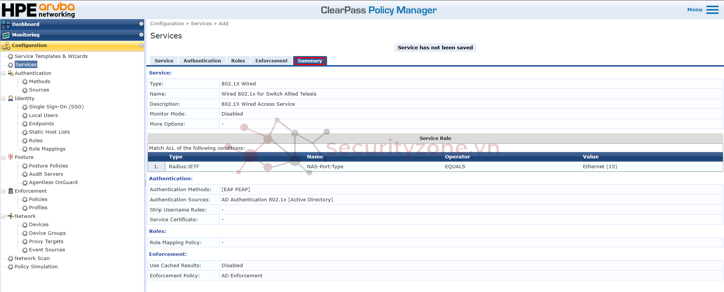Click gear icon beside Profiles
This screenshot has height=292, width=724.
pos(25,208)
